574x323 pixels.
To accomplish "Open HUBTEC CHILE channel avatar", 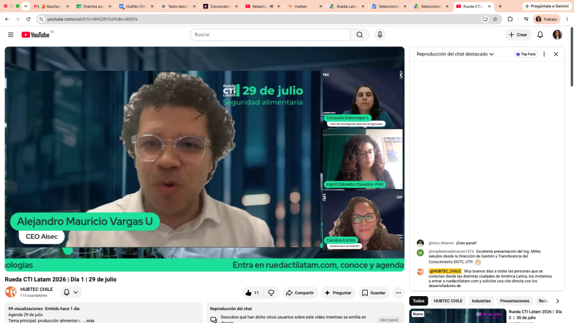I will (11, 292).
